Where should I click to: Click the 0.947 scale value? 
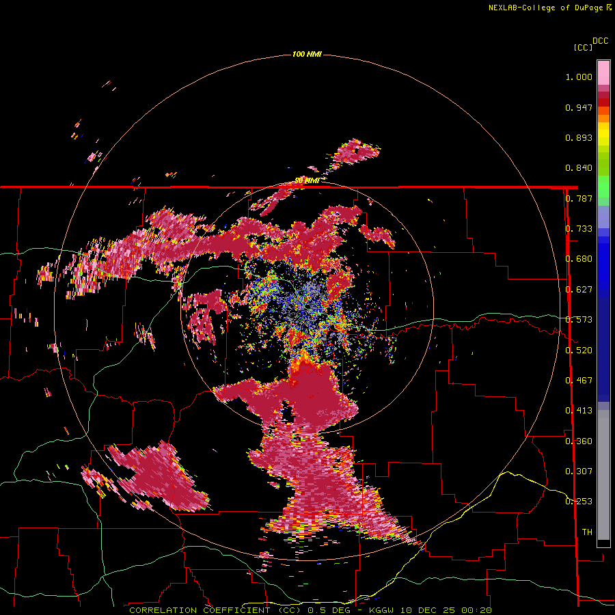(579, 107)
